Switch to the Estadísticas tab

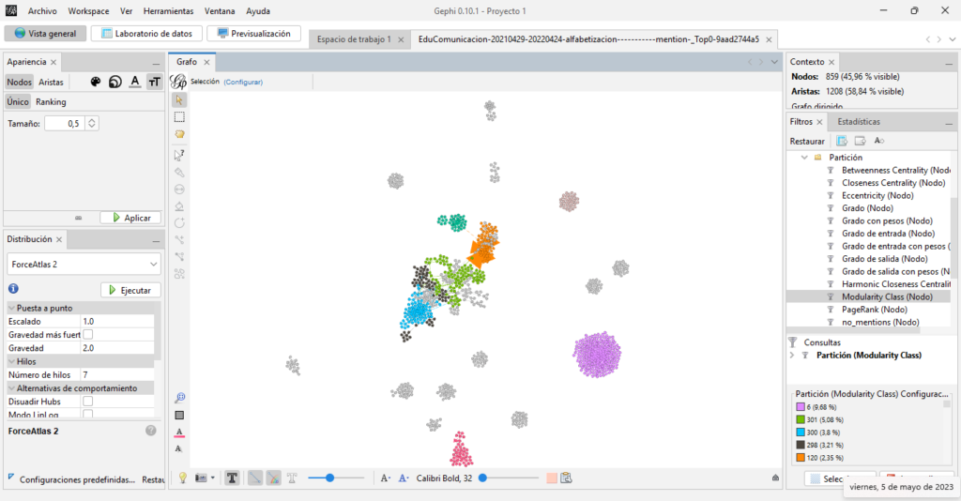(x=858, y=121)
